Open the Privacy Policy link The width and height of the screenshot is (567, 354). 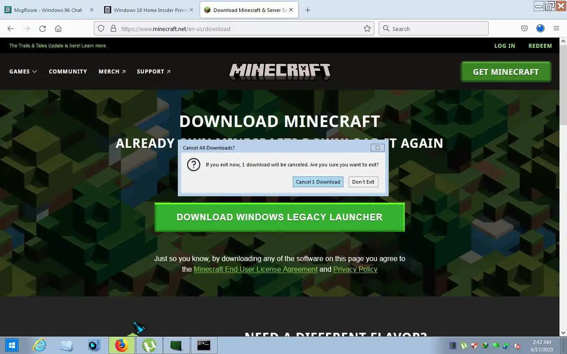click(x=355, y=269)
